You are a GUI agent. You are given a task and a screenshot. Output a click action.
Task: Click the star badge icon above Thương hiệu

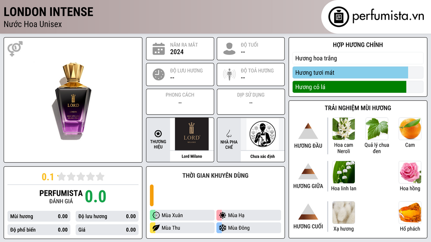click(158, 134)
